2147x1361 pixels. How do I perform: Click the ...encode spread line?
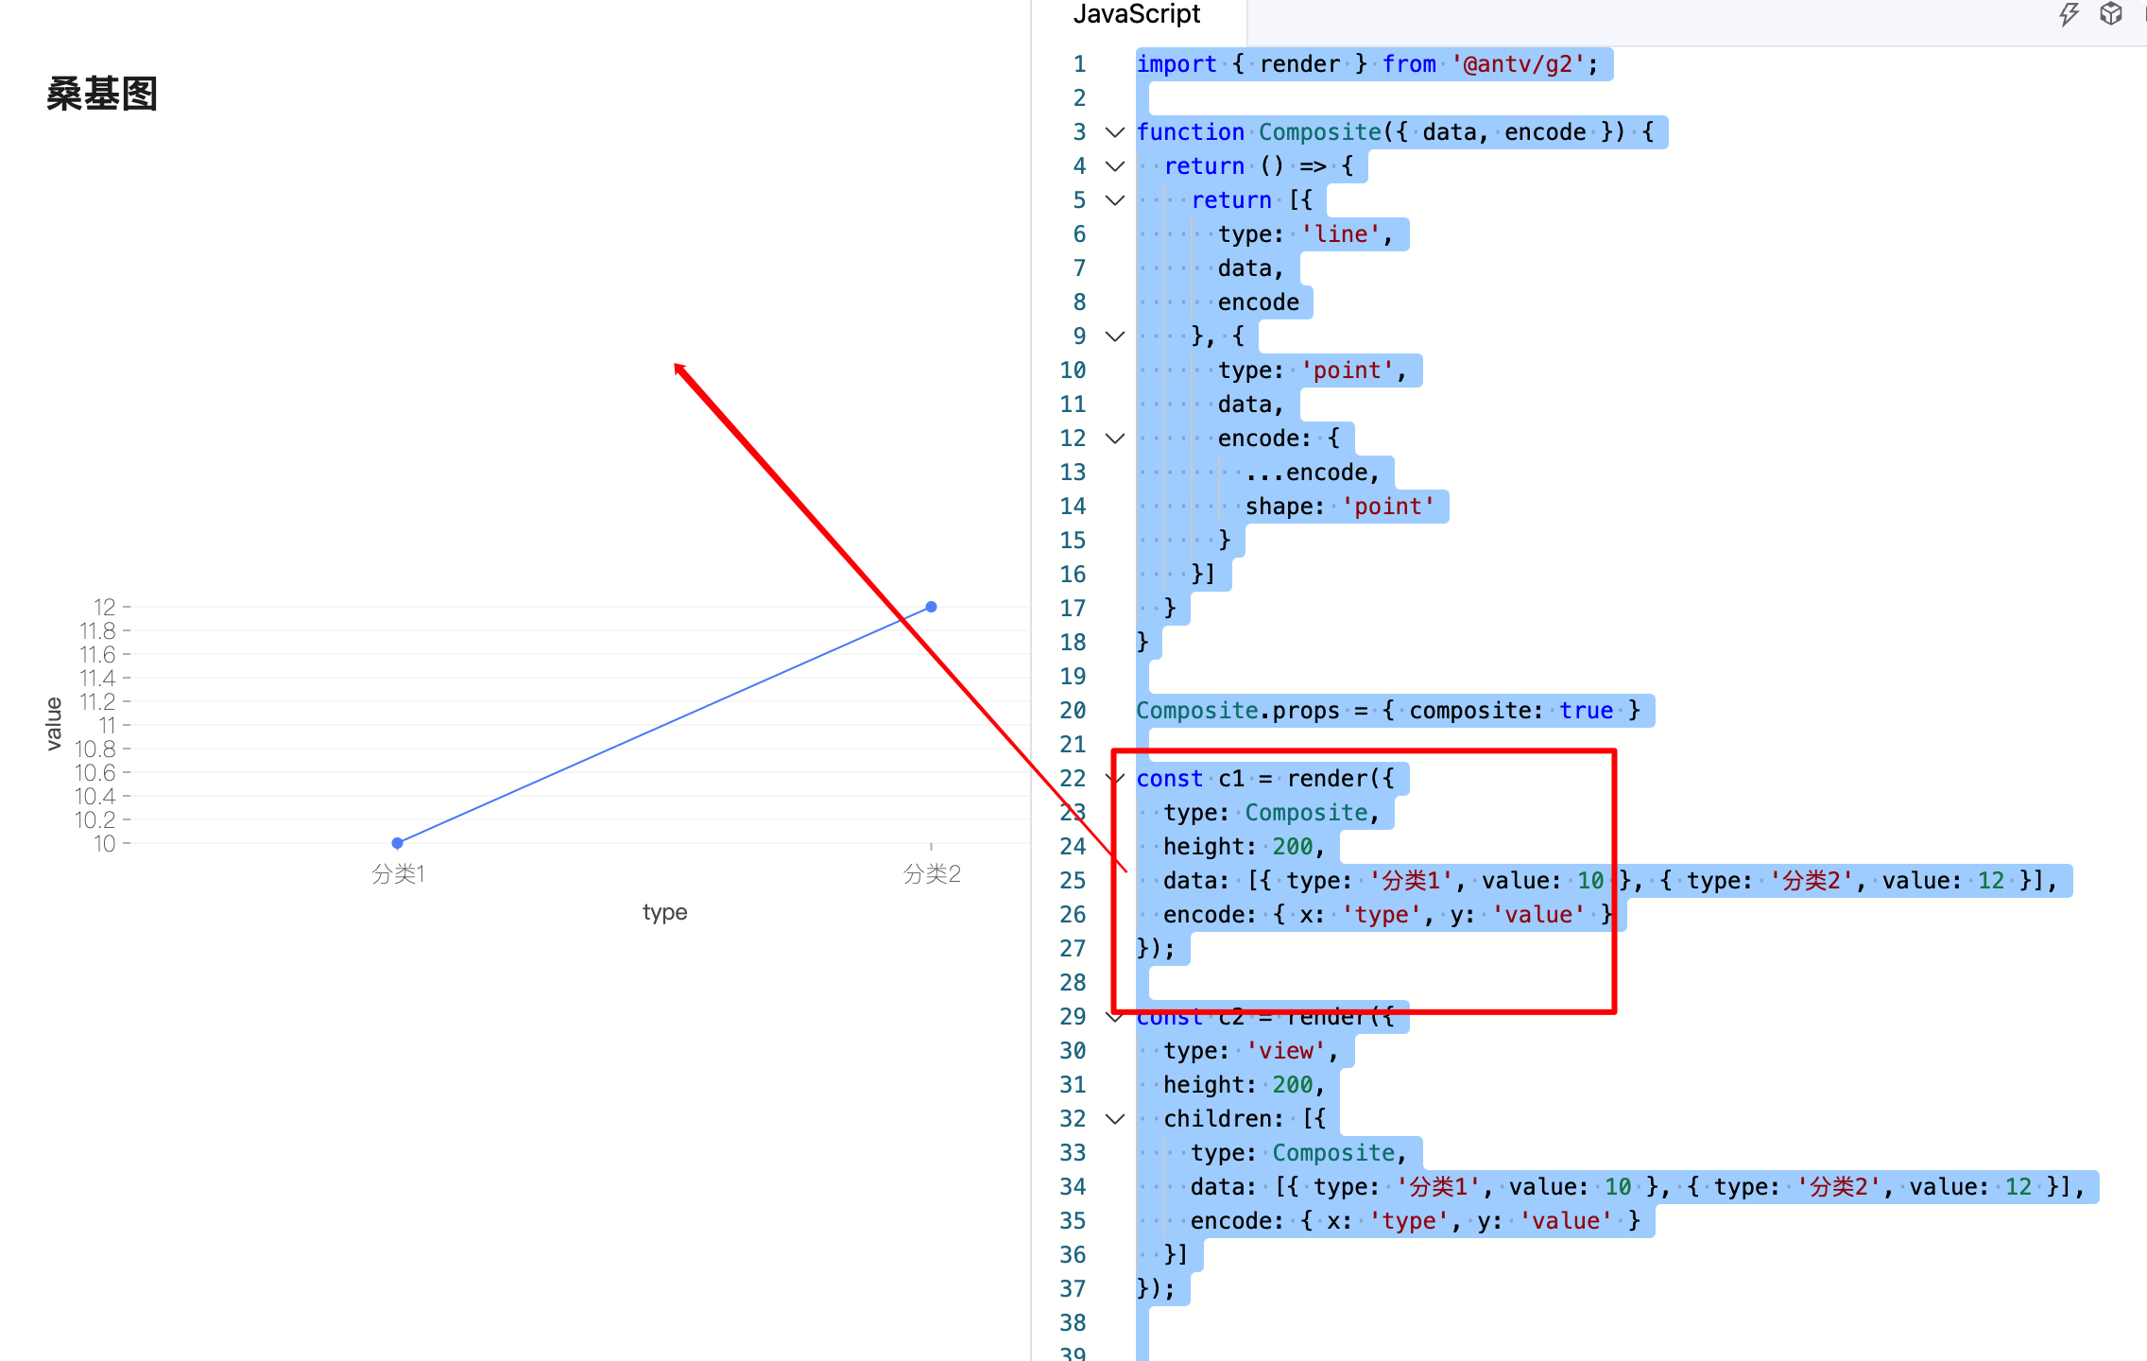pyautogui.click(x=1313, y=473)
